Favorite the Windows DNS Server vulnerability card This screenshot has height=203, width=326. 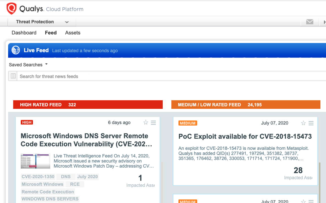[146, 123]
